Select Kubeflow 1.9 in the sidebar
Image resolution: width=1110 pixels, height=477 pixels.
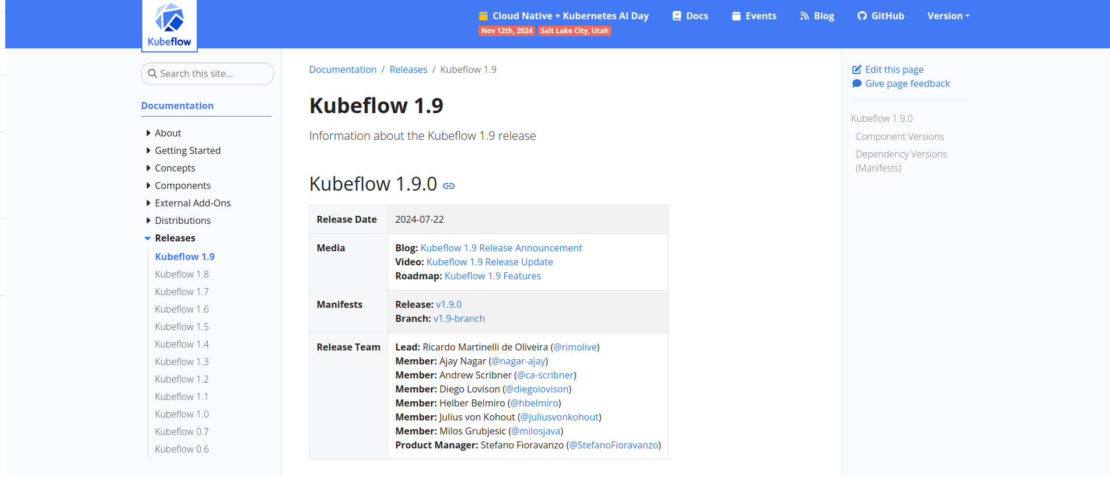(184, 257)
